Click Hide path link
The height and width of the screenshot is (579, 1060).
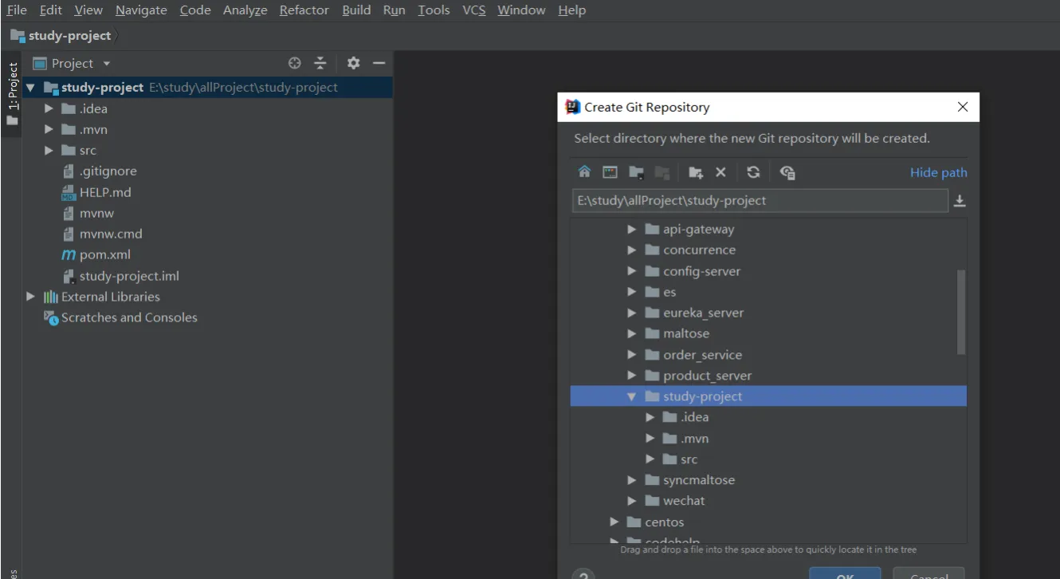[939, 172]
